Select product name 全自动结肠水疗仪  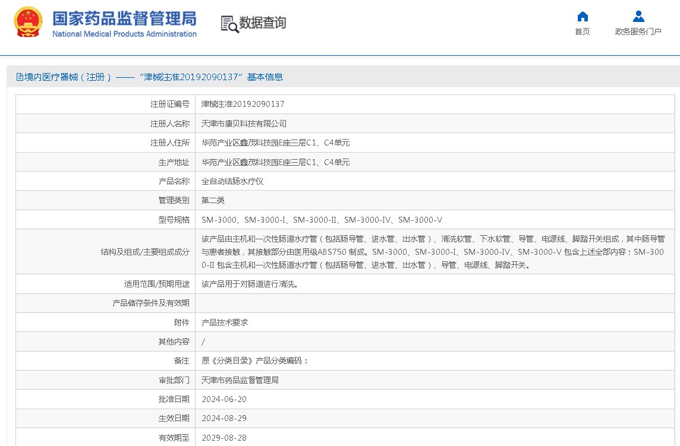pos(232,181)
